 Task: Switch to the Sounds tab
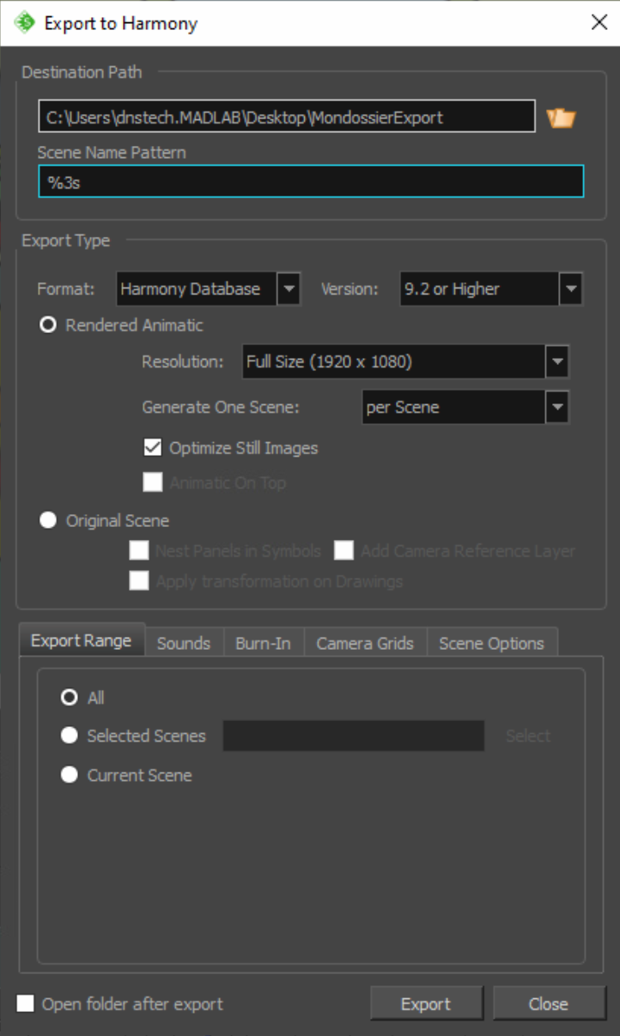pos(184,643)
